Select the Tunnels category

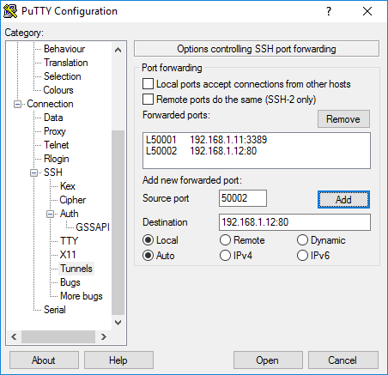[76, 269]
